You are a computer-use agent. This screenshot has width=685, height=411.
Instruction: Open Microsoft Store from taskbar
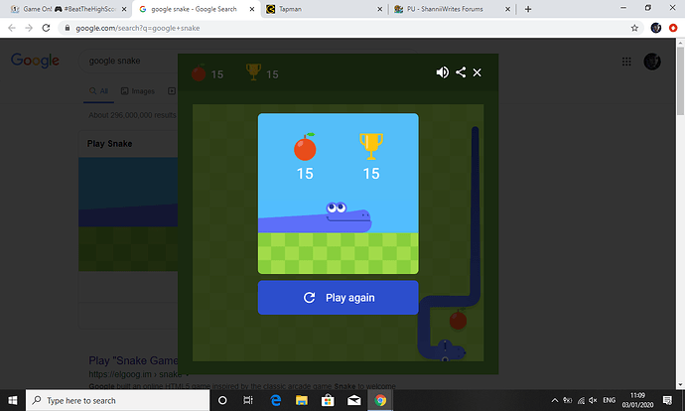(x=328, y=400)
